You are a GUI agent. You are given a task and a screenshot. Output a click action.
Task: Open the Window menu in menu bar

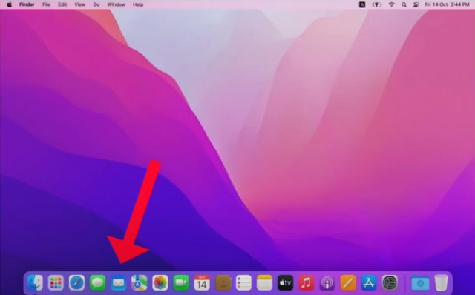click(117, 4)
